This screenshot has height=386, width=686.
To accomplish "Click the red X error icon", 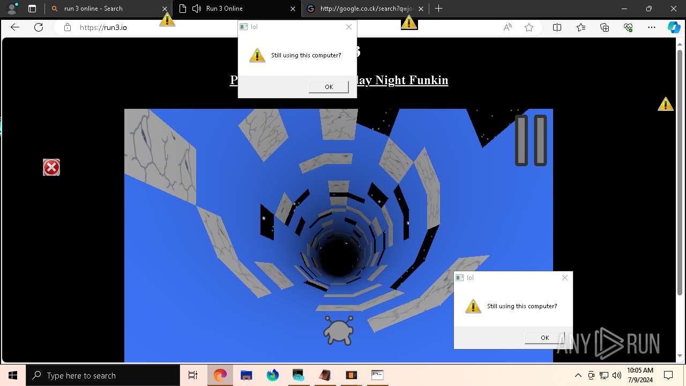I will tap(51, 168).
